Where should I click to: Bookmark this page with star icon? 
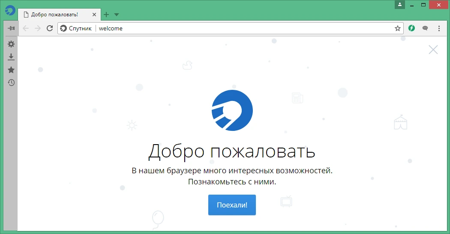pos(397,28)
